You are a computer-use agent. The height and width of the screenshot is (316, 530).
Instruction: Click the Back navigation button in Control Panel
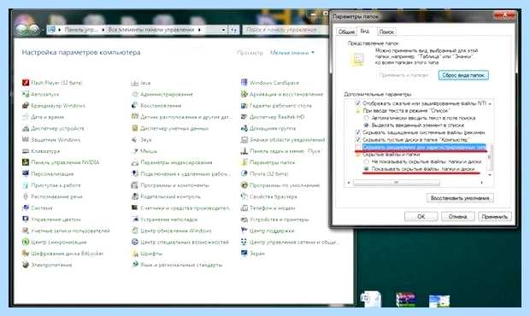coord(21,30)
